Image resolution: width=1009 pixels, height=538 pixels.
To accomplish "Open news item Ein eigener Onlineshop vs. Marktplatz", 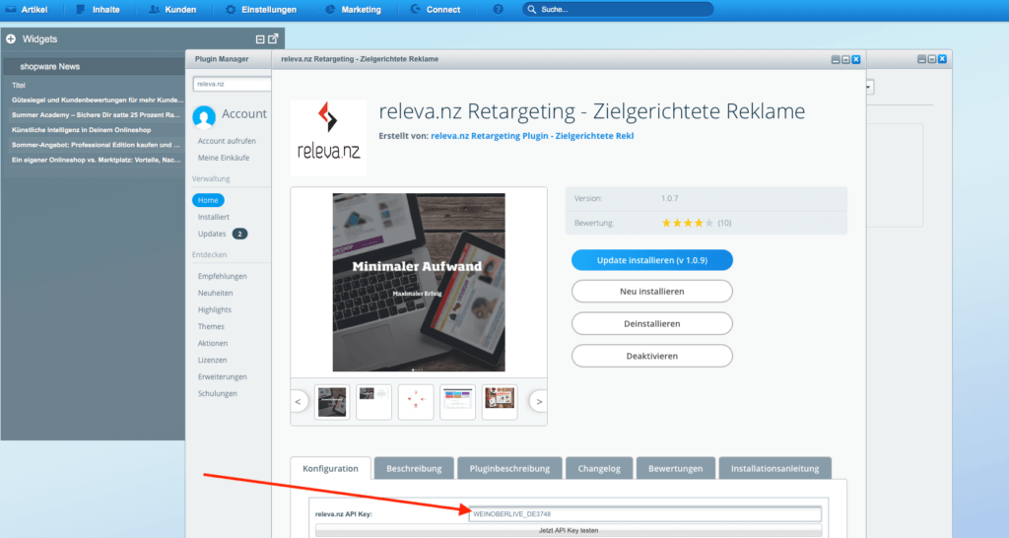I will tap(96, 160).
